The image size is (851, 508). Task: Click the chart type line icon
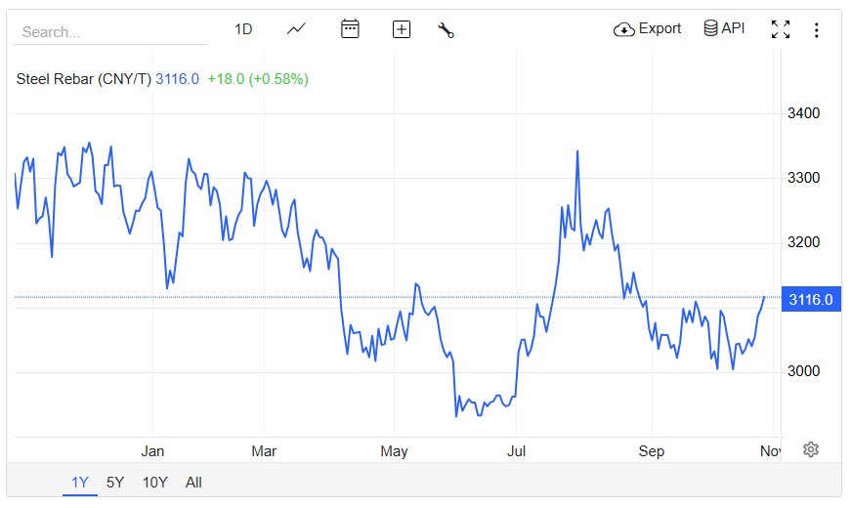[x=297, y=29]
